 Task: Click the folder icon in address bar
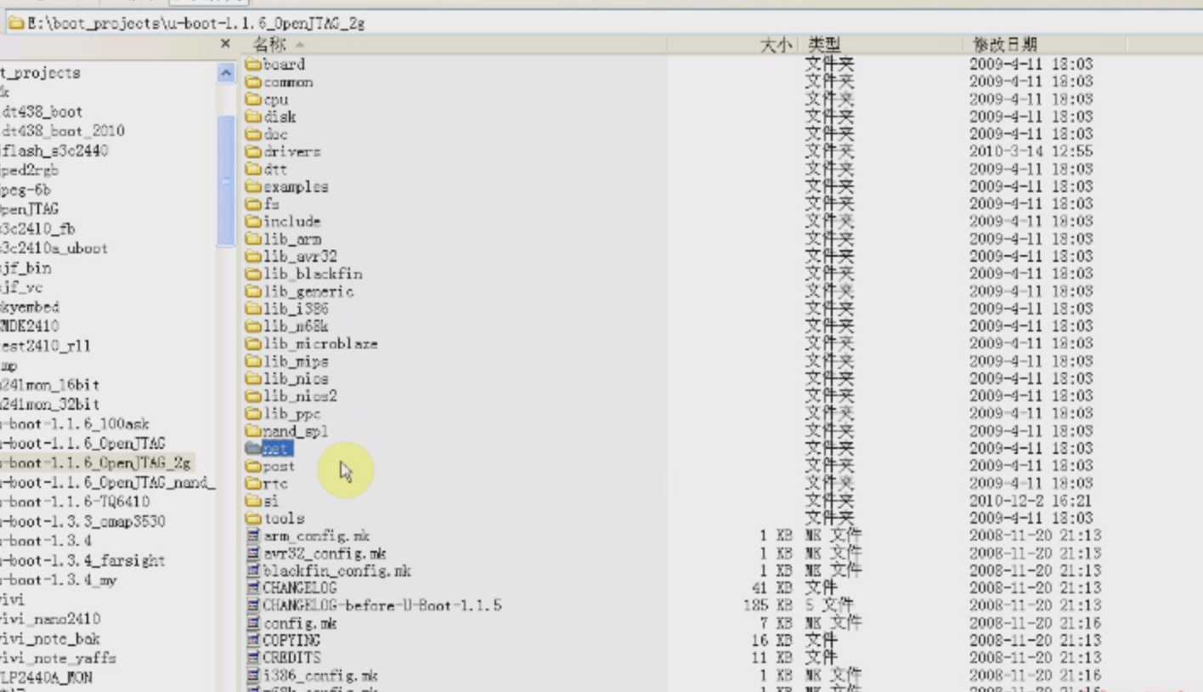(15, 22)
